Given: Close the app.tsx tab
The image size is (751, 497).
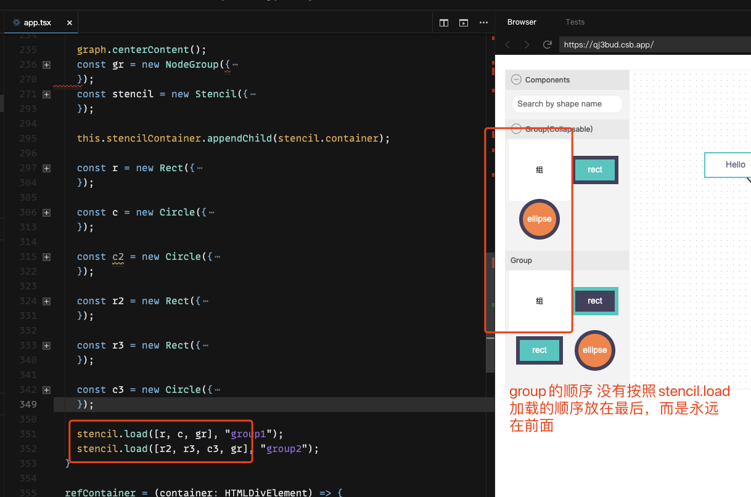Looking at the screenshot, I should 70,22.
